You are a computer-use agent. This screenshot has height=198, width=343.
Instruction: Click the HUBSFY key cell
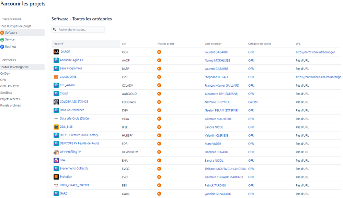[x=127, y=136]
